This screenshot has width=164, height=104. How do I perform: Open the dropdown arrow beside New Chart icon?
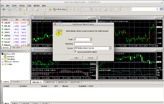coord(6,9)
